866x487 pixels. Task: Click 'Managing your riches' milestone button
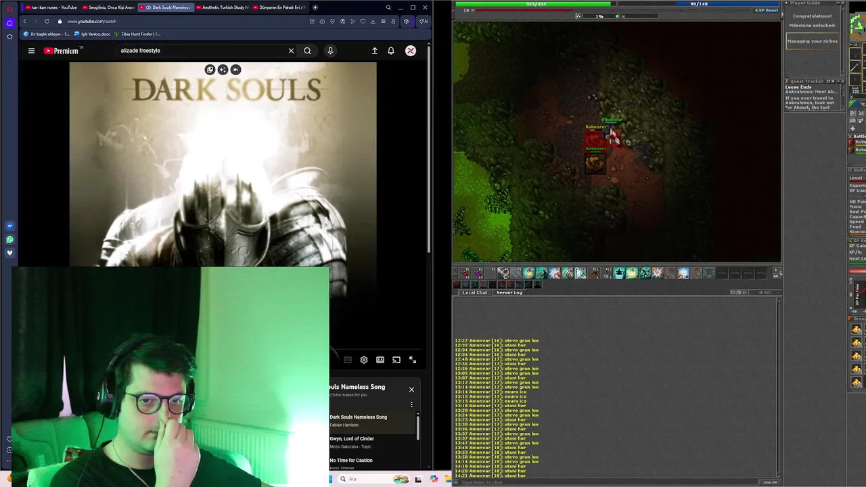(812, 41)
